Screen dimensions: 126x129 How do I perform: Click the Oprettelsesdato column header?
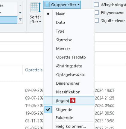(34, 70)
